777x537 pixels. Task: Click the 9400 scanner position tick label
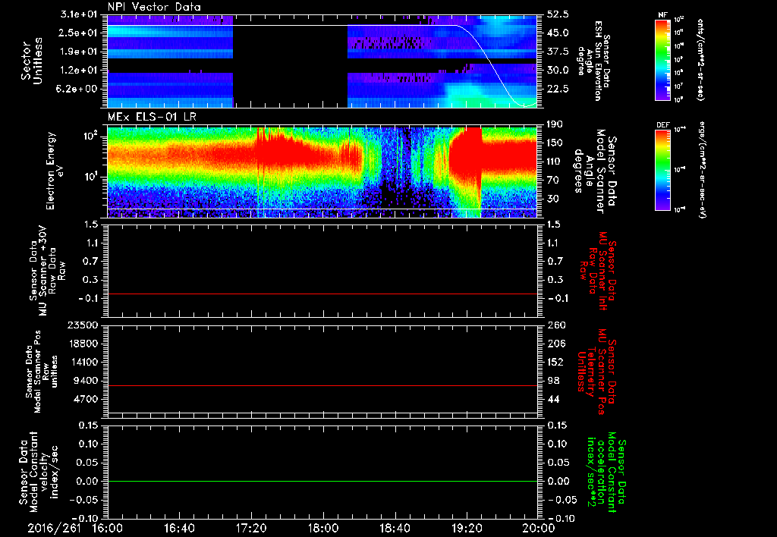click(x=87, y=381)
